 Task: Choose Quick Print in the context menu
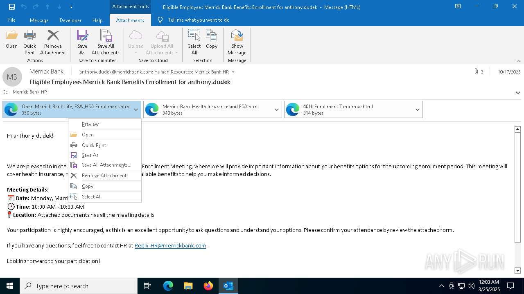point(105,145)
